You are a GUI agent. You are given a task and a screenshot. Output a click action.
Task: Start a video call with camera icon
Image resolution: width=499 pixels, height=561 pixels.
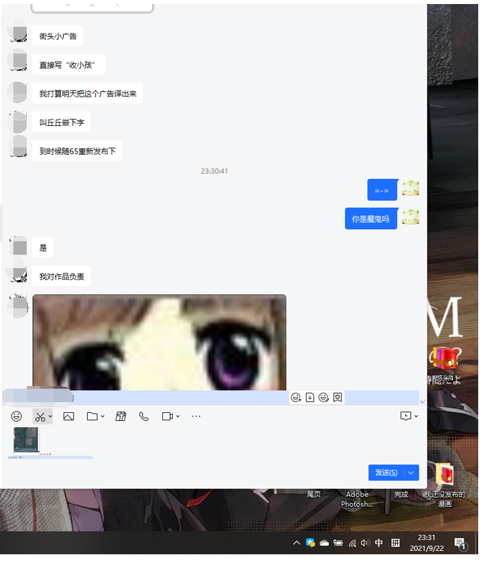(167, 416)
